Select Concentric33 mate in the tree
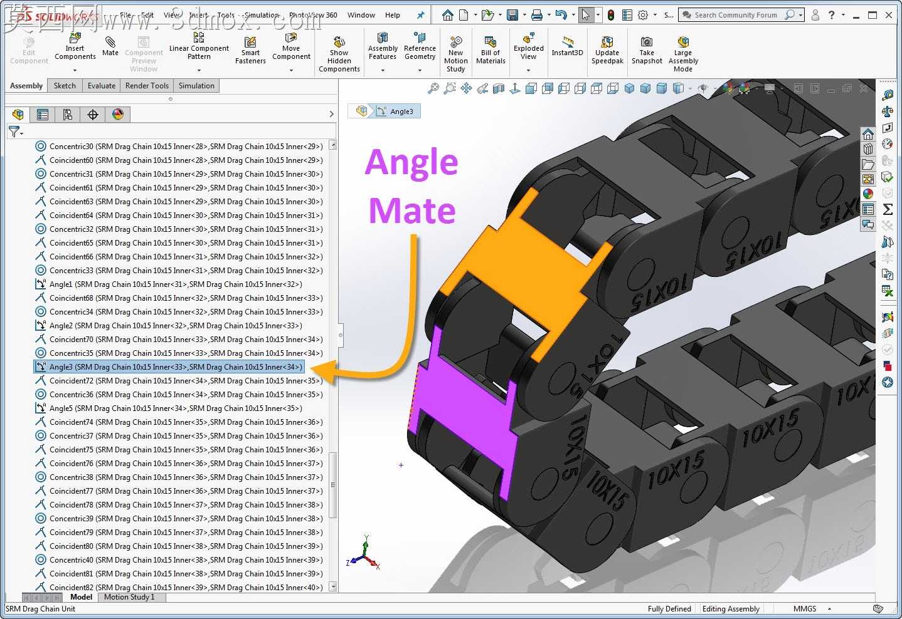This screenshot has width=902, height=619. 179,270
